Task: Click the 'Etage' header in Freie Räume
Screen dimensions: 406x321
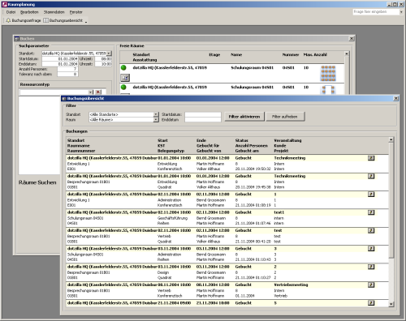Action: [x=214, y=54]
